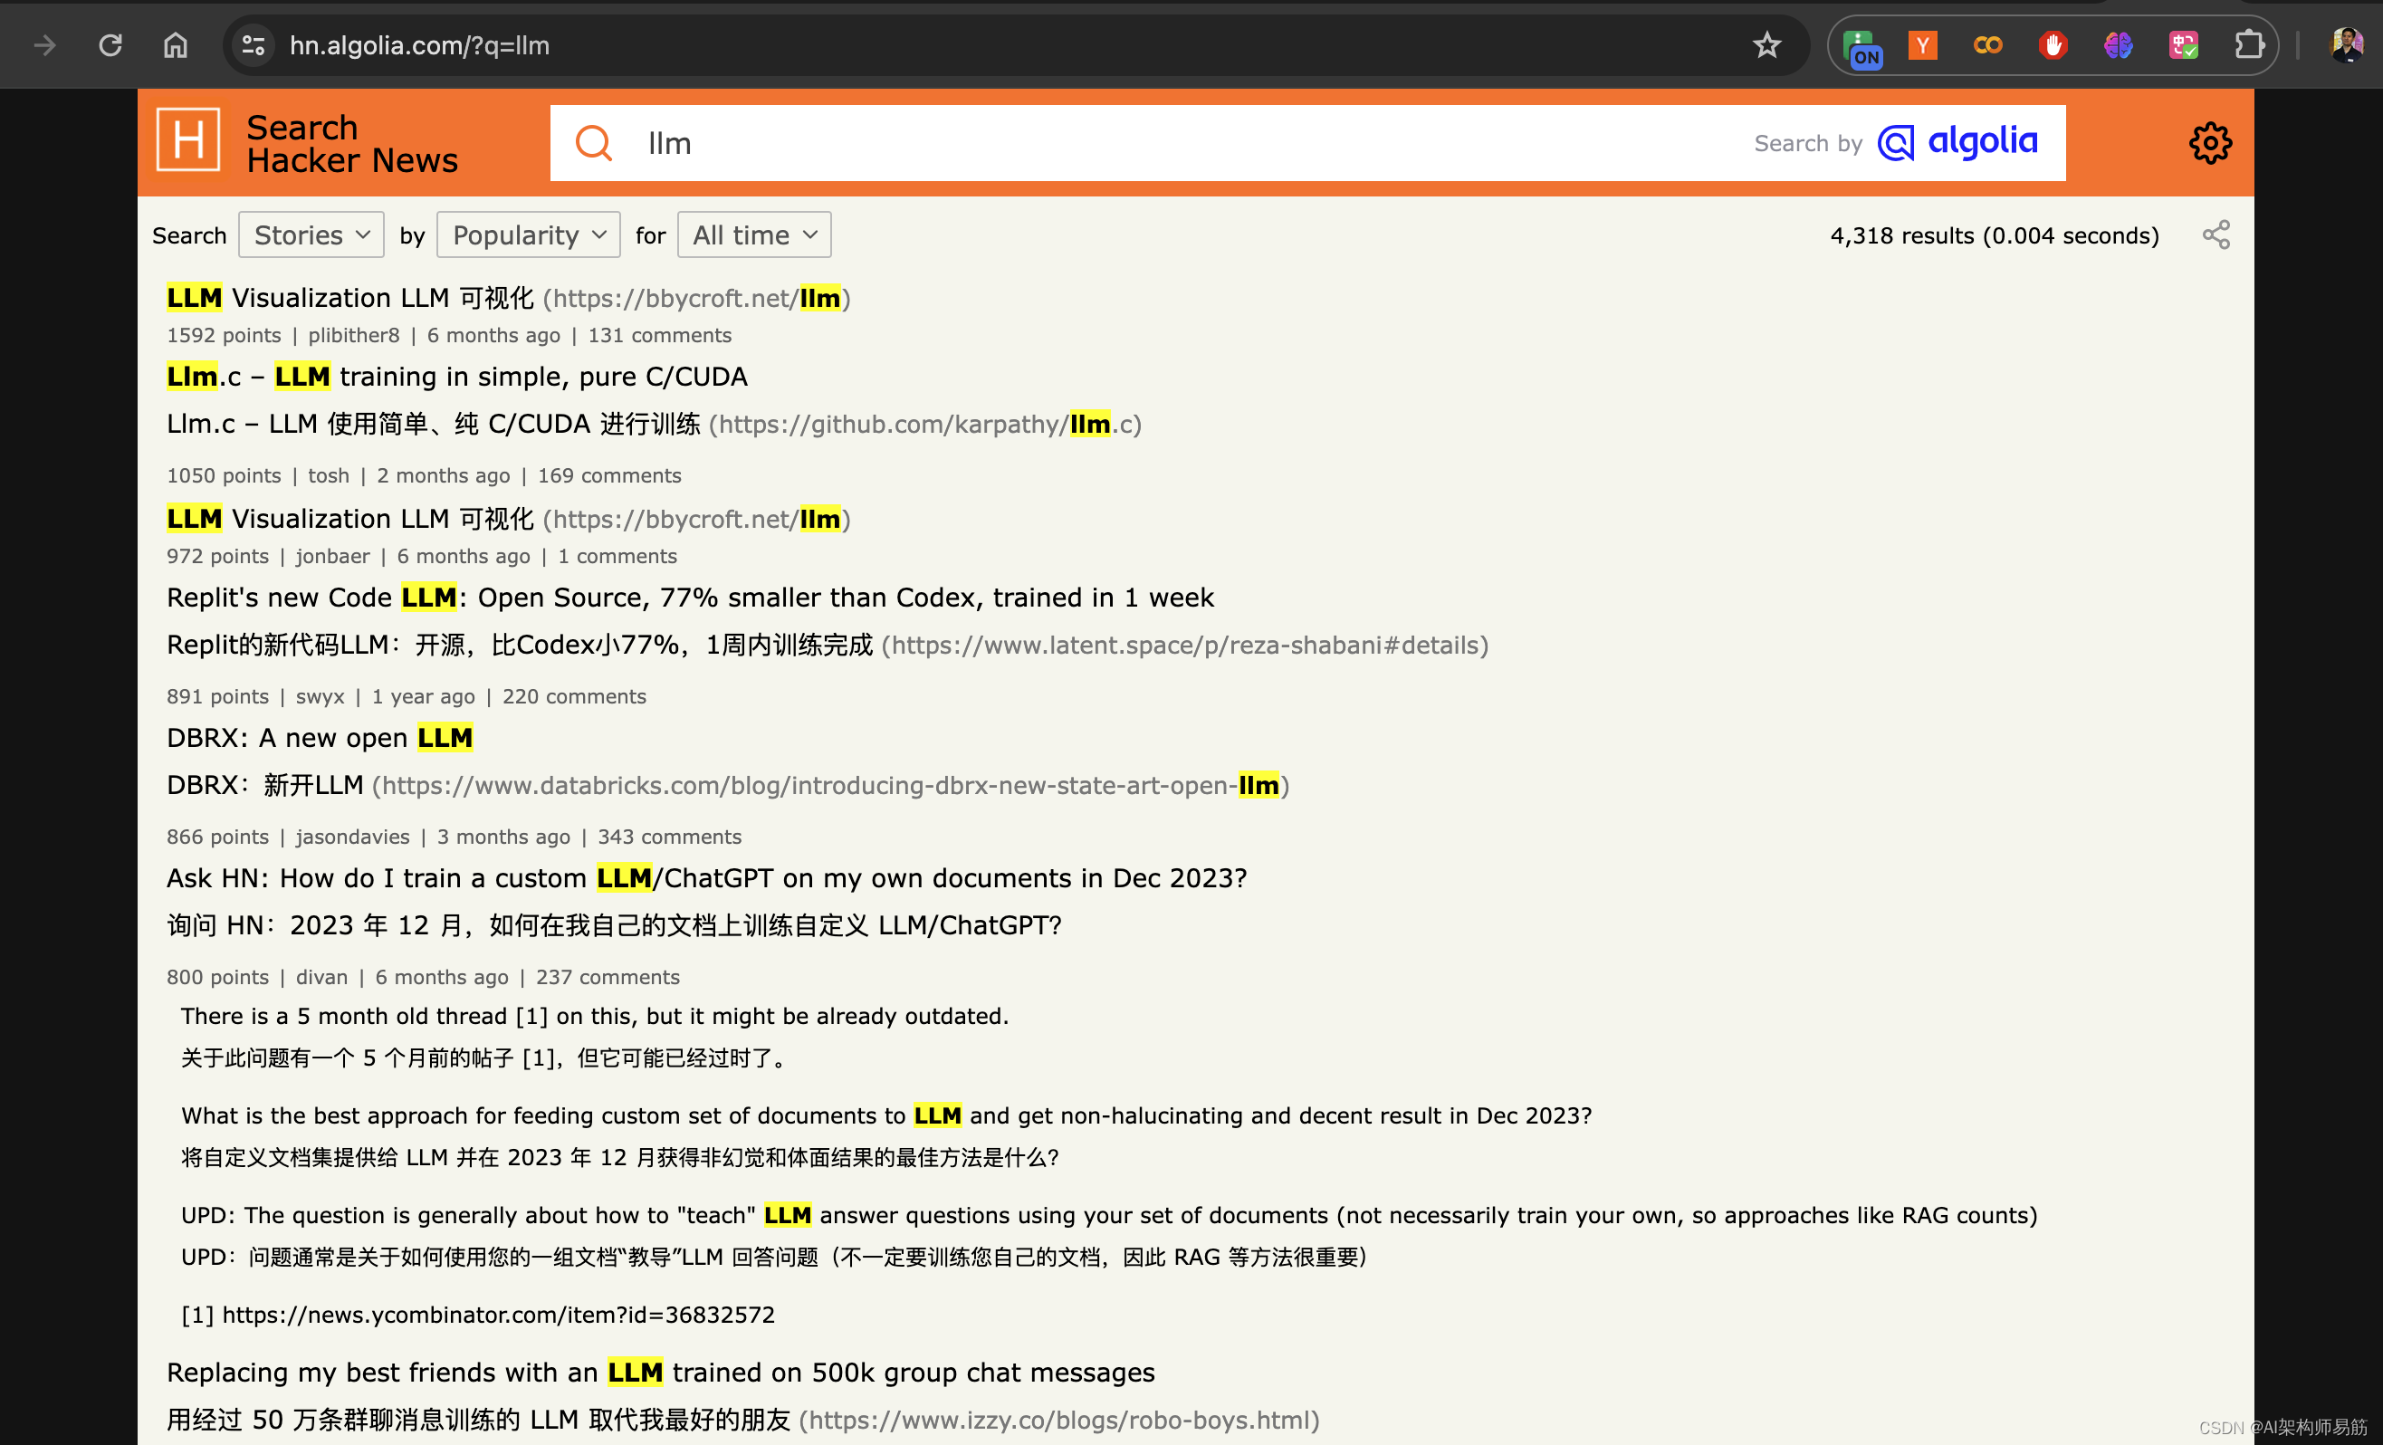Click the pink translate extension icon
This screenshot has width=2383, height=1445.
[x=2184, y=44]
